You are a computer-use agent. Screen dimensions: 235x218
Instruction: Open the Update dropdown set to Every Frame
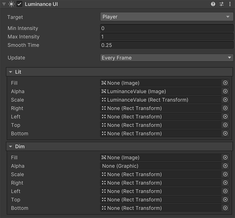tap(167, 57)
